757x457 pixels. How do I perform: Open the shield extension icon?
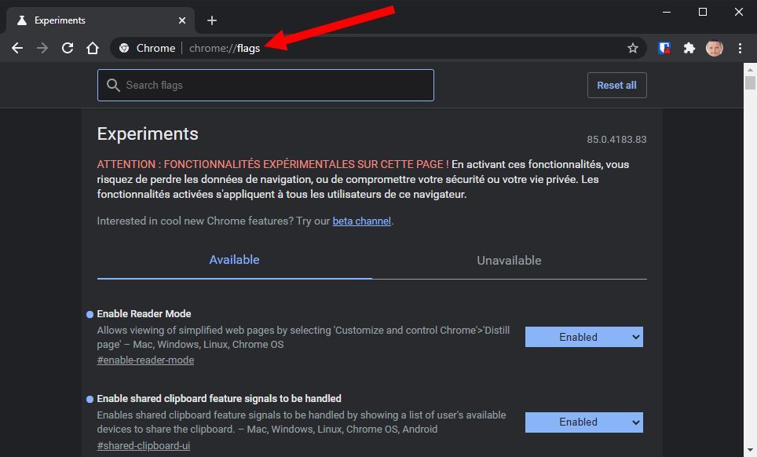(x=664, y=48)
